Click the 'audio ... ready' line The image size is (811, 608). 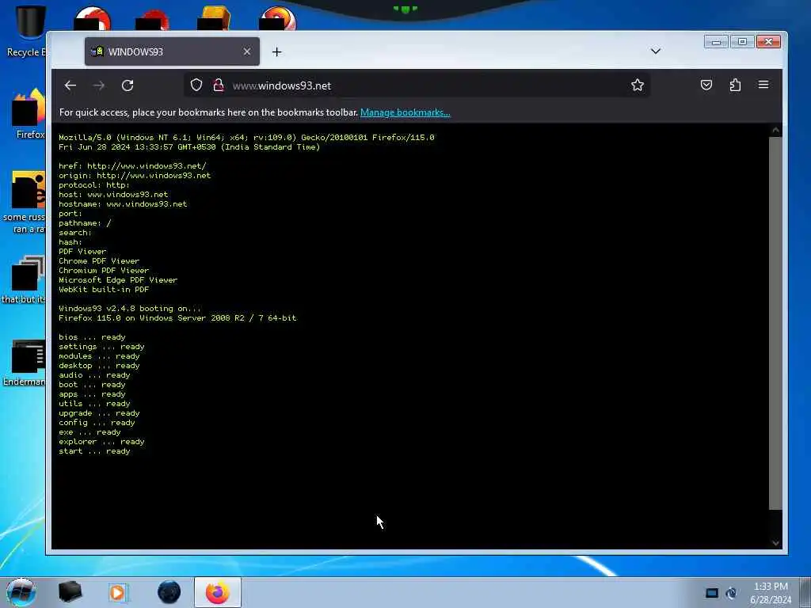click(94, 375)
